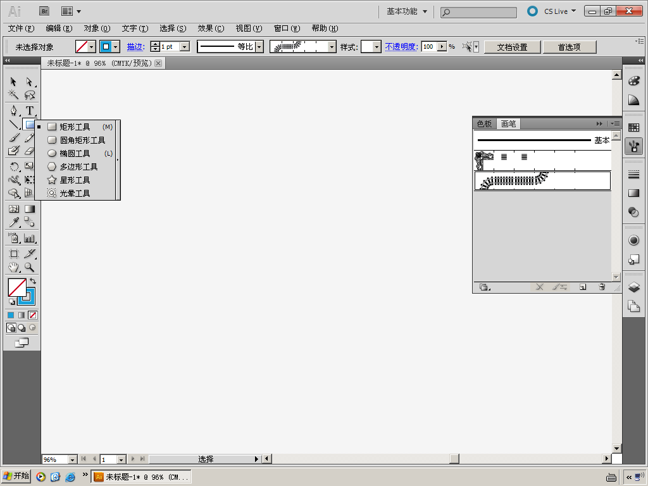
Task: Open the 文件 menu
Action: (x=21, y=28)
